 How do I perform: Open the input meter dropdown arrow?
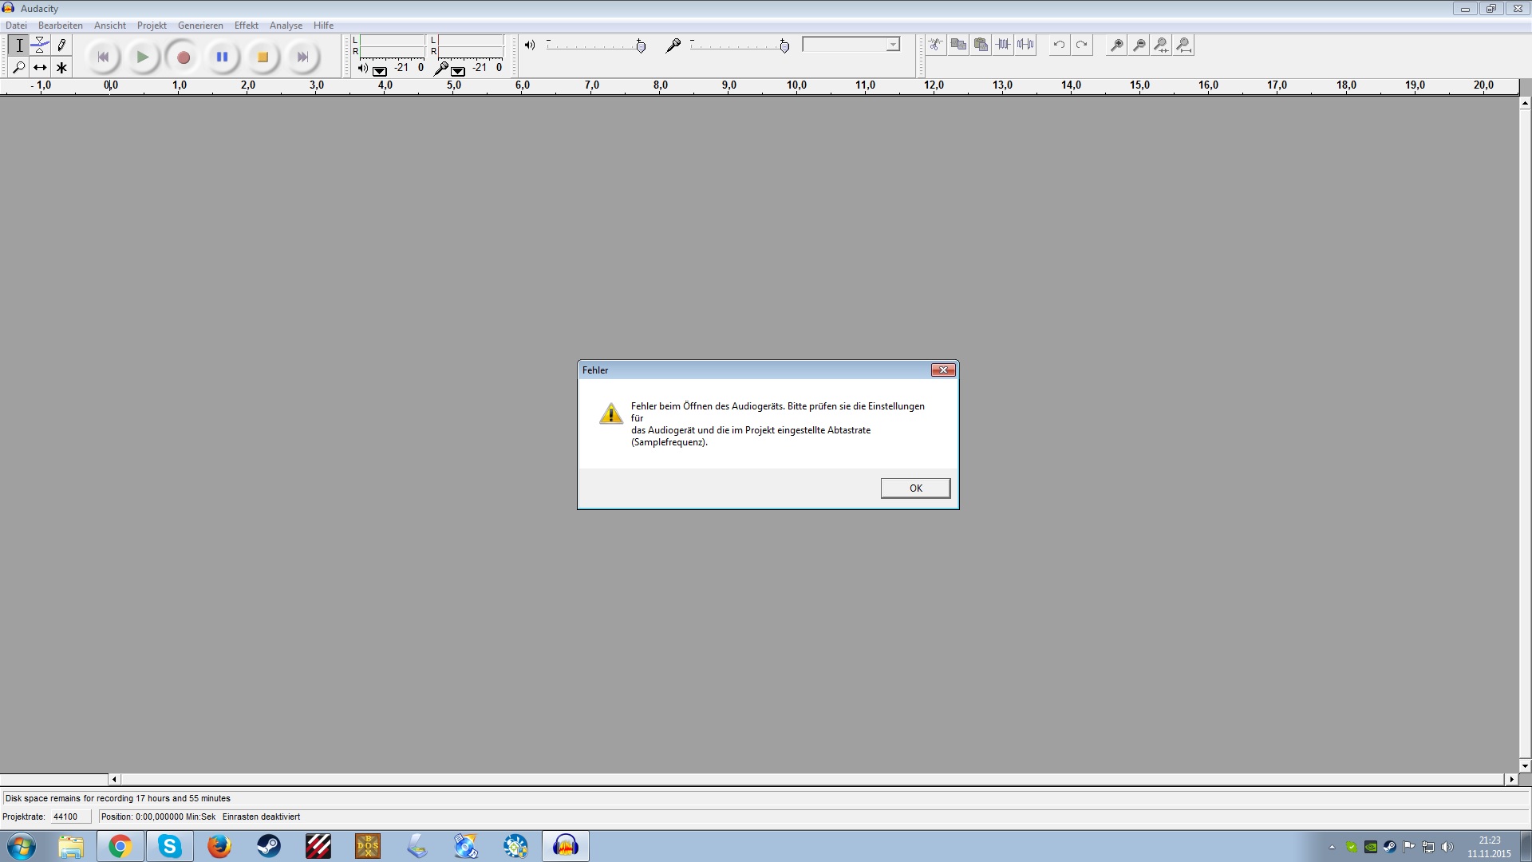pyautogui.click(x=458, y=70)
